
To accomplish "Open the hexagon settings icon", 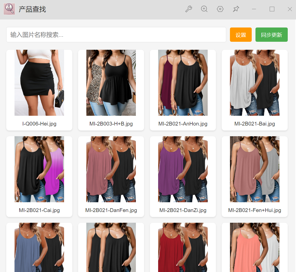I will (220, 9).
